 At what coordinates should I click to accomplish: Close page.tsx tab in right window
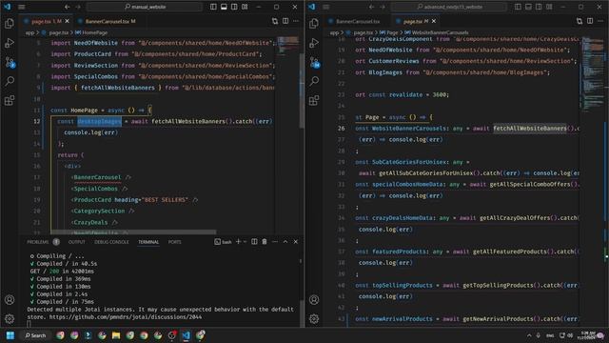434,21
